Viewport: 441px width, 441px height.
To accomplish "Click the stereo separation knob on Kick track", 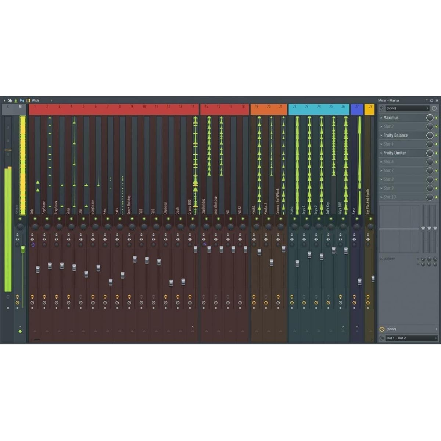I will 32,245.
